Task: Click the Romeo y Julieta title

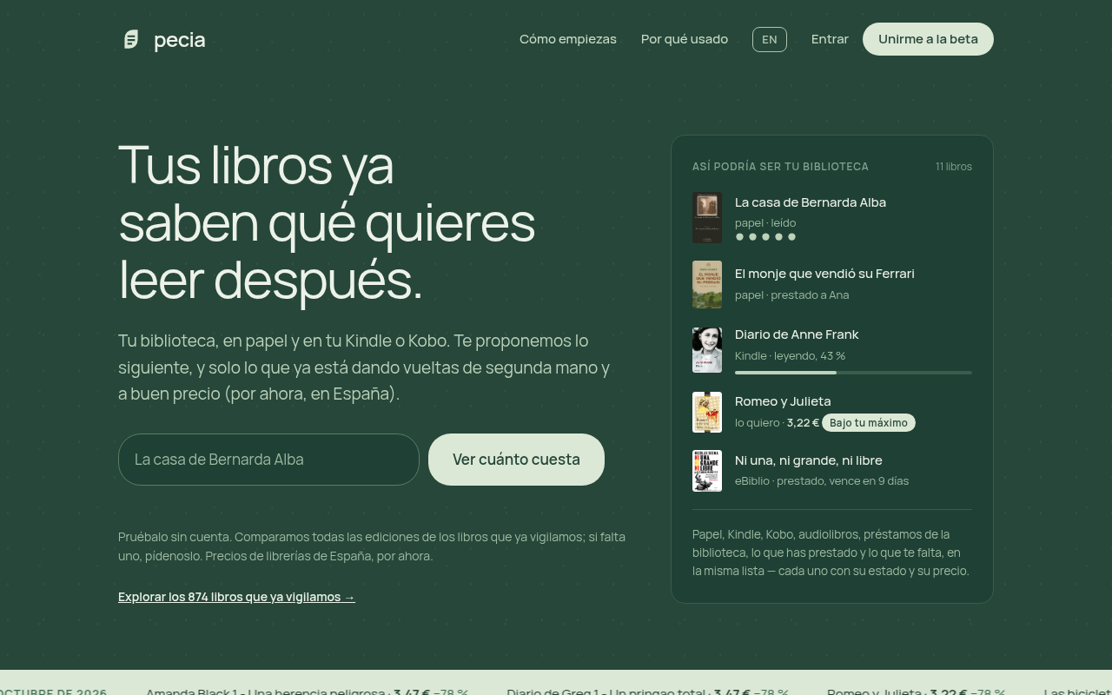Action: point(783,401)
